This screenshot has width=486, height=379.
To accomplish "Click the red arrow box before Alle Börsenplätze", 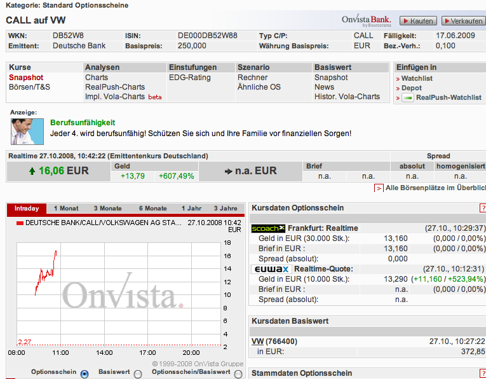I will (379, 188).
